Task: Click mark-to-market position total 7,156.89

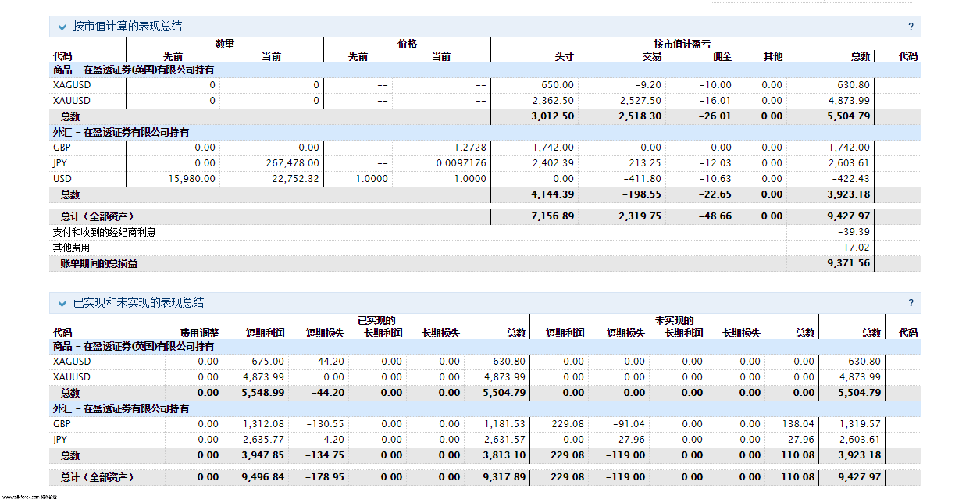Action: 552,216
